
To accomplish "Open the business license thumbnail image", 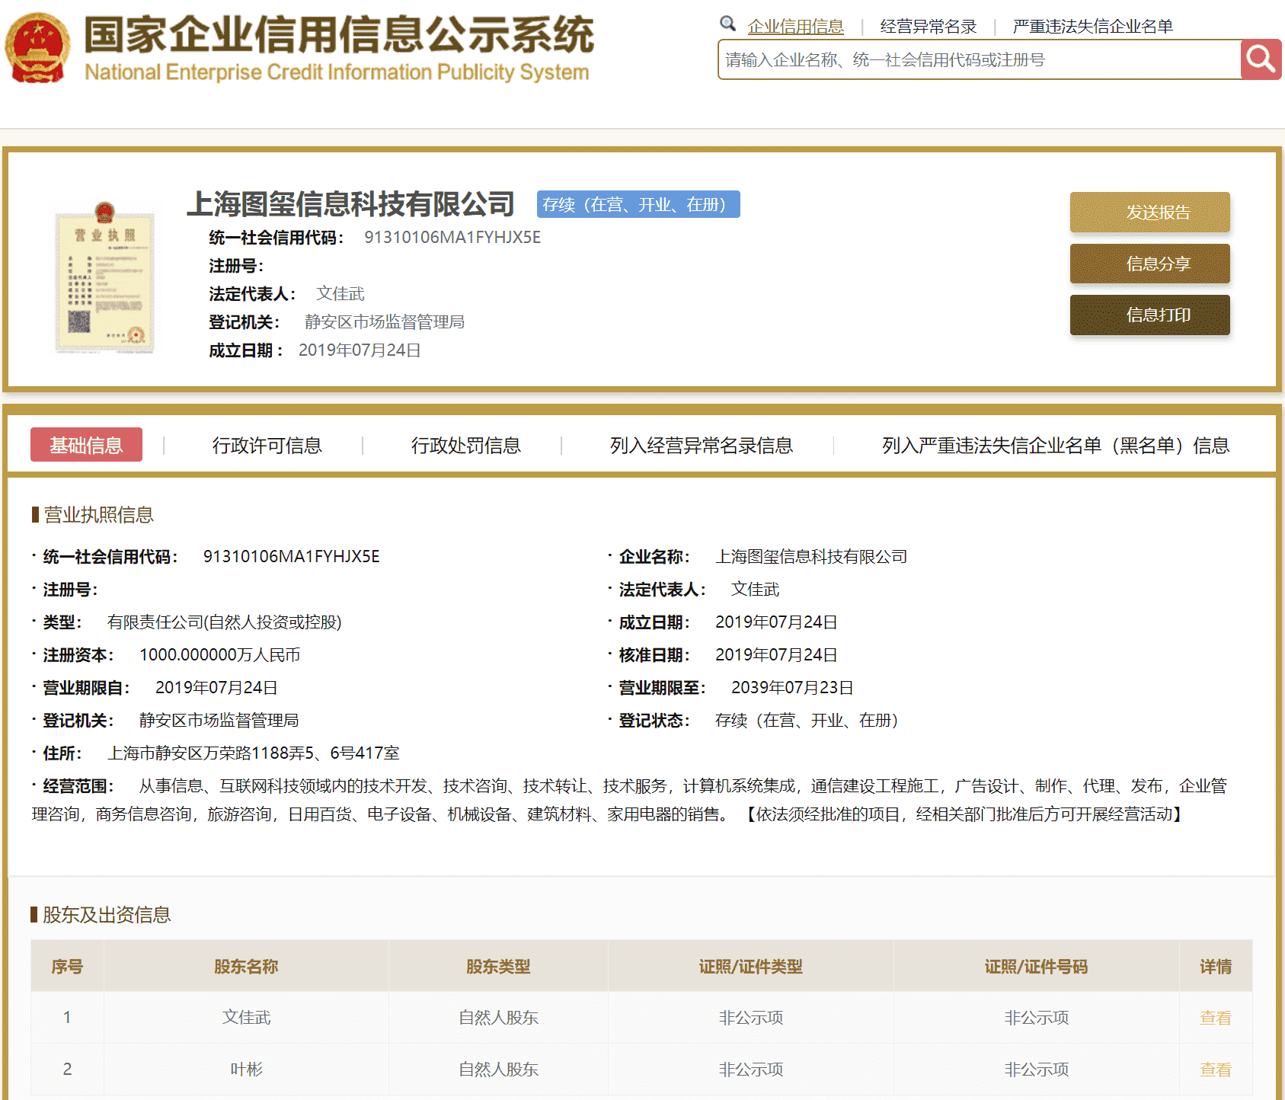I will click(105, 277).
